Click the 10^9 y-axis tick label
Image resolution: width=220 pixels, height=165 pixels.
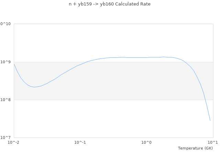point(6,62)
